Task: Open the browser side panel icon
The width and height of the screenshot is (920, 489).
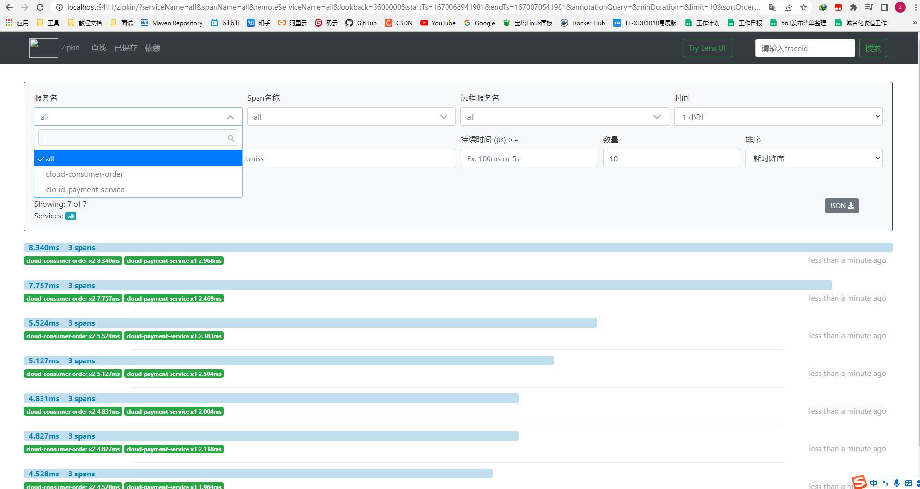Action: pyautogui.click(x=885, y=7)
